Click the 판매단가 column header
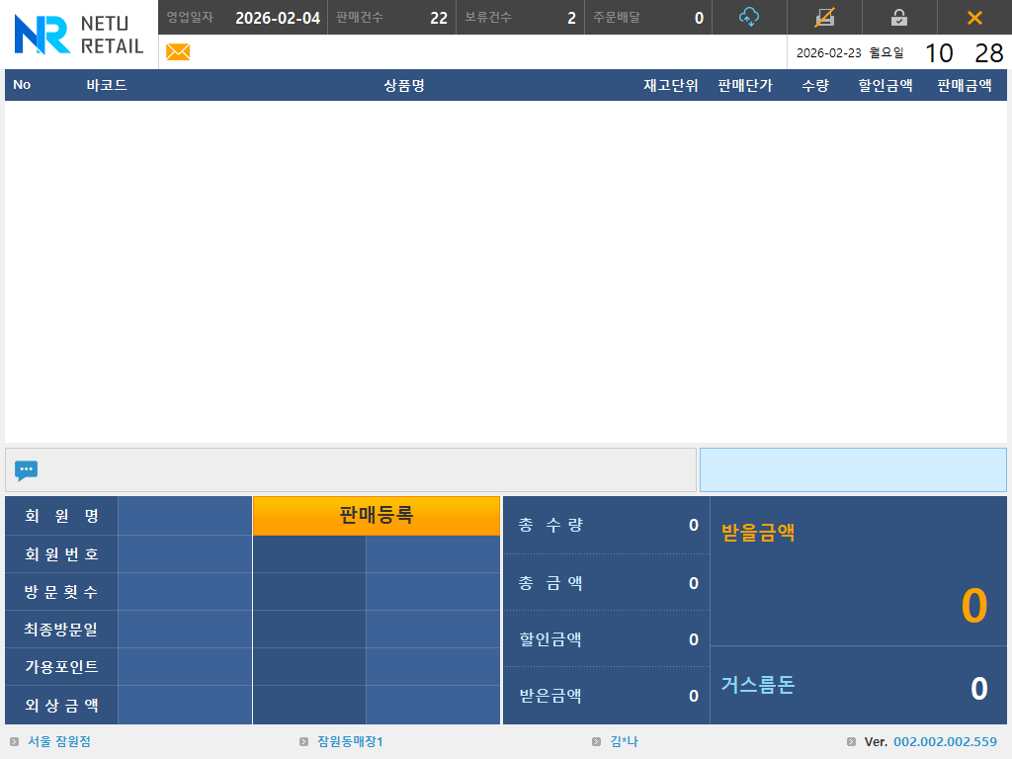1012x759 pixels. [x=745, y=85]
